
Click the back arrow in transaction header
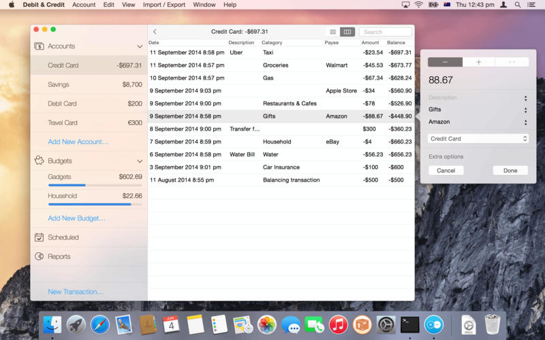(x=155, y=32)
